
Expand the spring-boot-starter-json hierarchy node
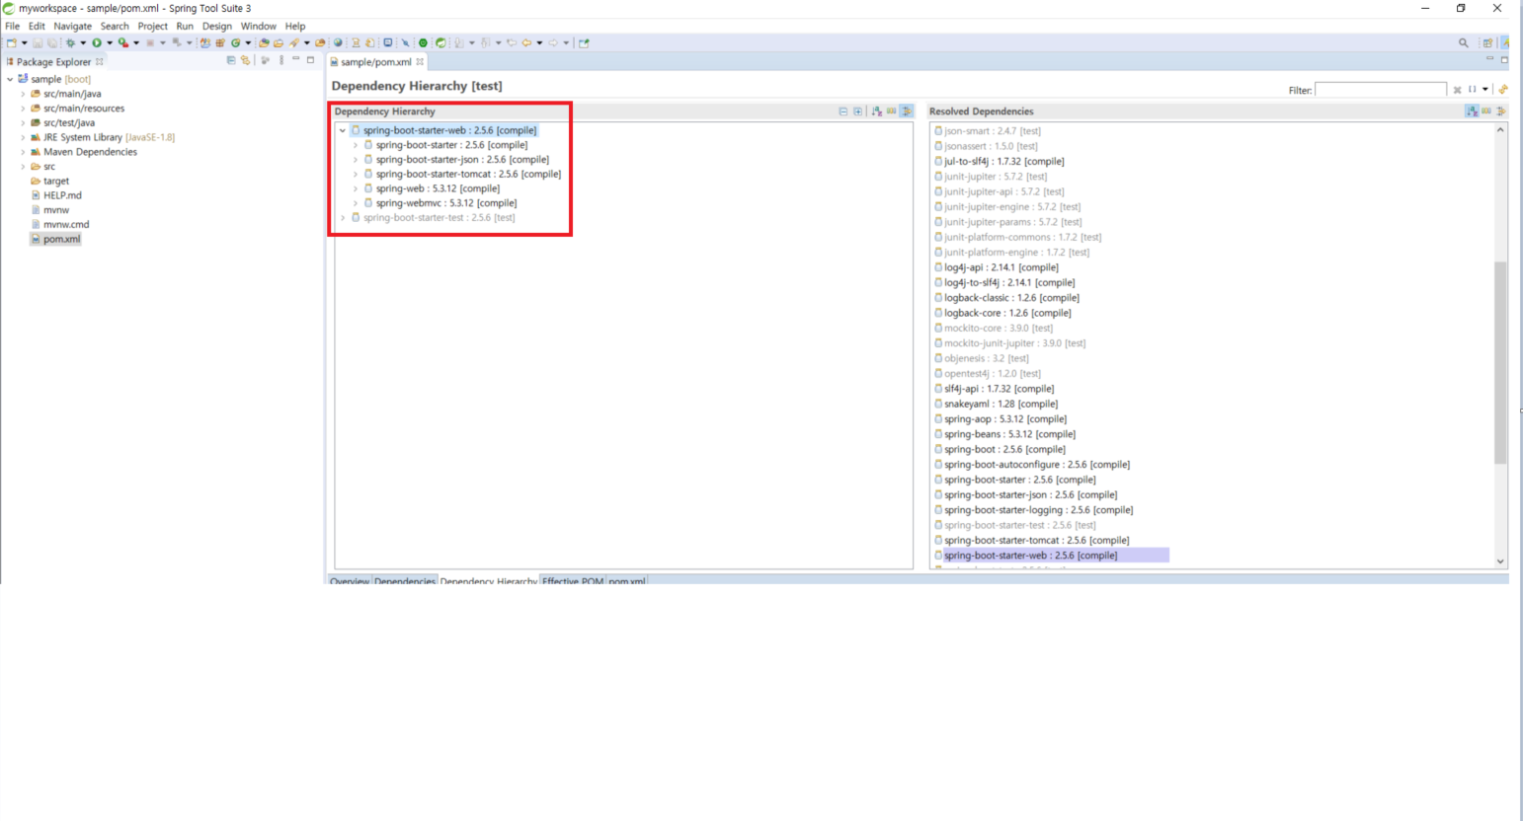coord(356,159)
